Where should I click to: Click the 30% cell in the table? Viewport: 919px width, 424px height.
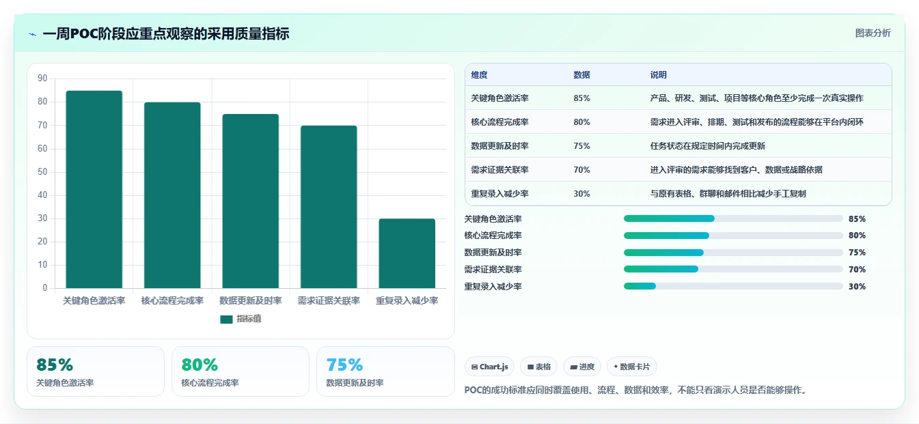(x=581, y=194)
